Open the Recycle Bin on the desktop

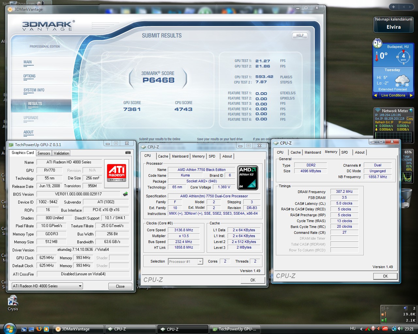click(x=407, y=198)
